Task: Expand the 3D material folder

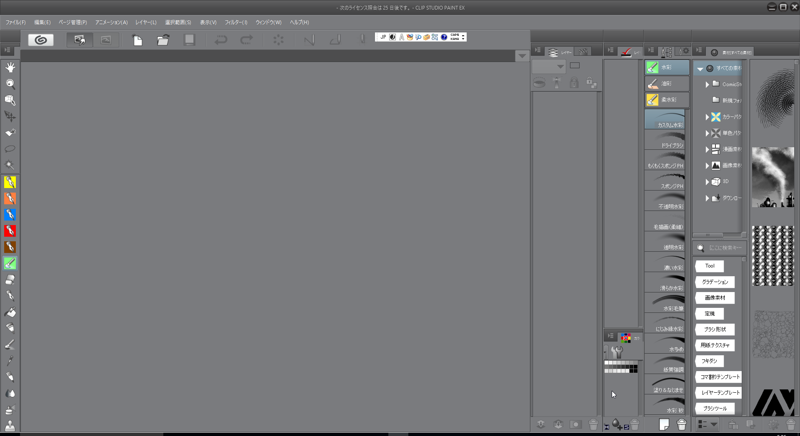Action: 707,182
